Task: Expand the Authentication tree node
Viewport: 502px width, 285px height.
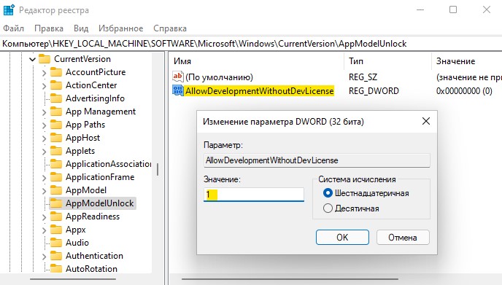Action: [45, 257]
